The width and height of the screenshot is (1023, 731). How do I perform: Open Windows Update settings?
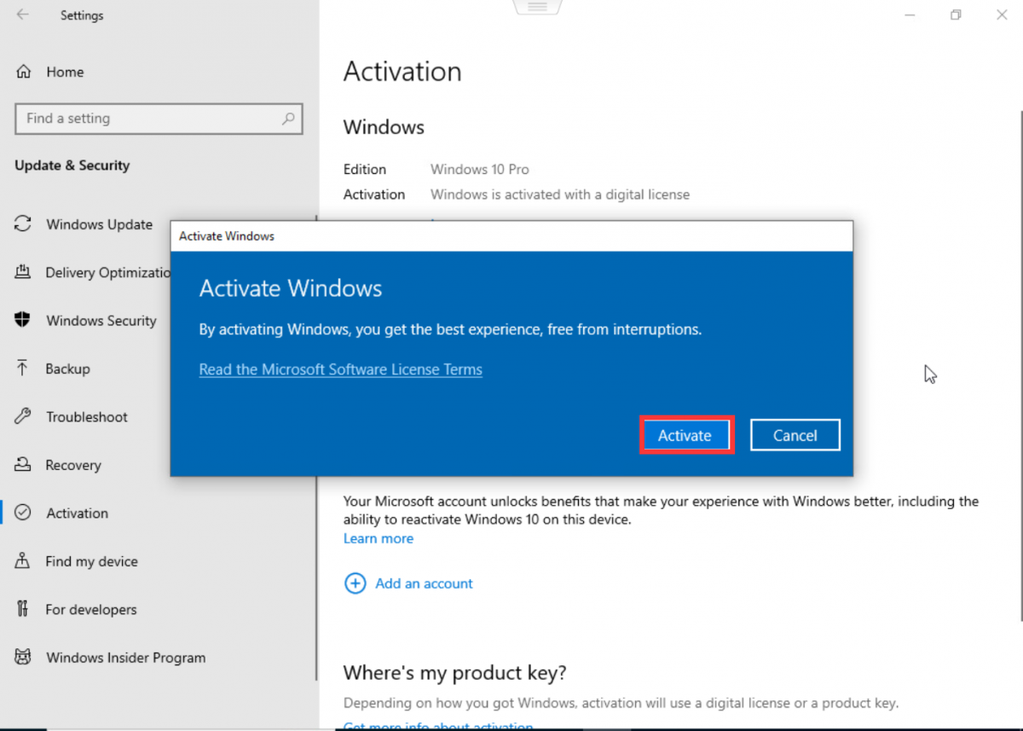point(100,224)
